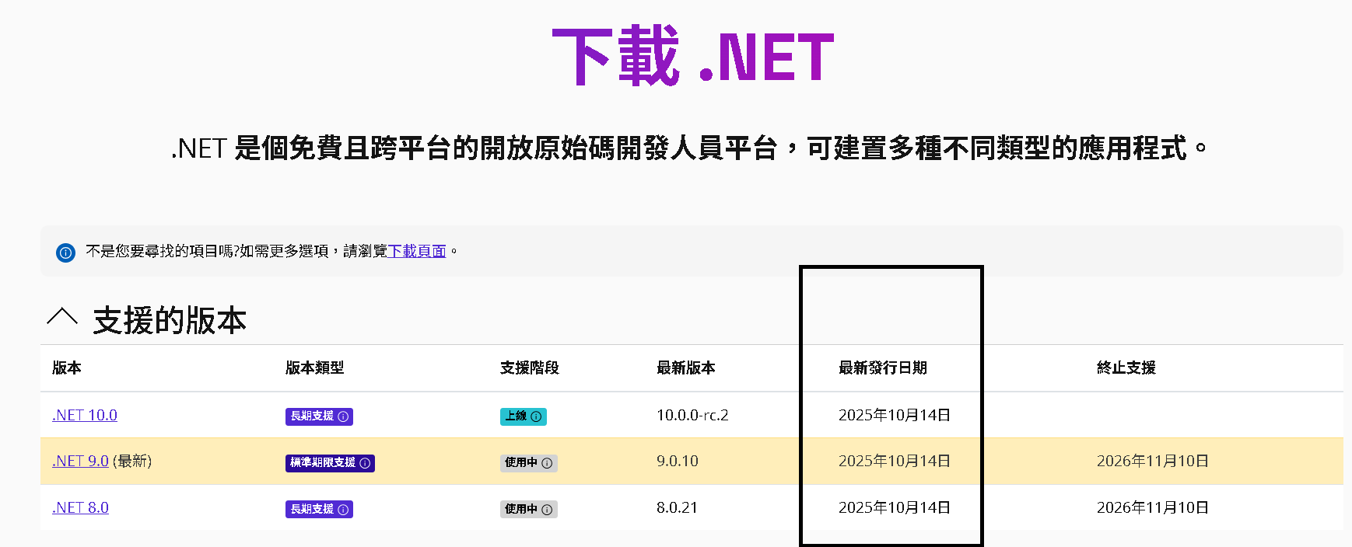Open the .NET 9.0 version link

click(80, 461)
